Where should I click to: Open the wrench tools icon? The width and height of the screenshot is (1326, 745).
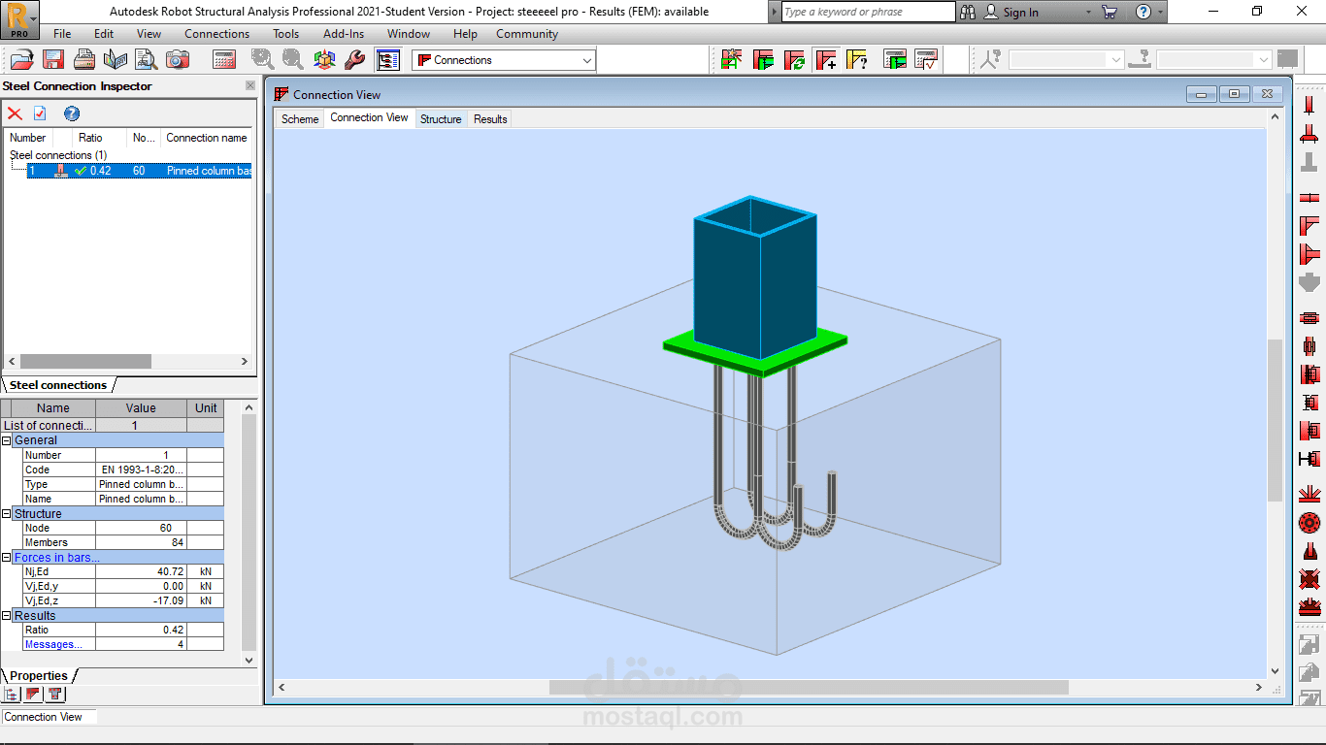click(x=355, y=59)
